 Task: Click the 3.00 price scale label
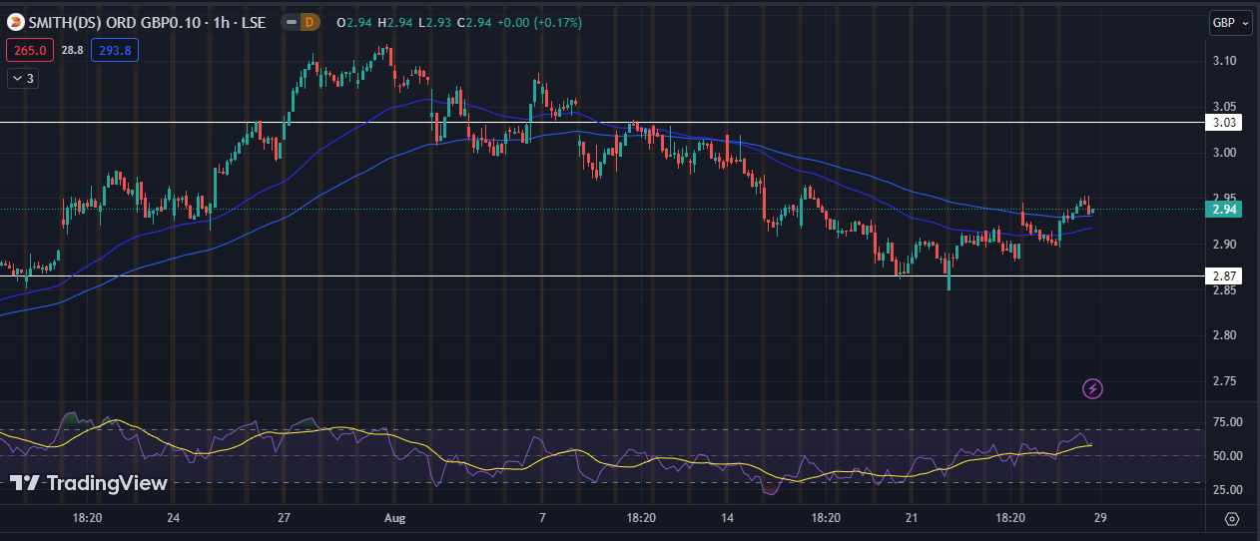tap(1224, 153)
